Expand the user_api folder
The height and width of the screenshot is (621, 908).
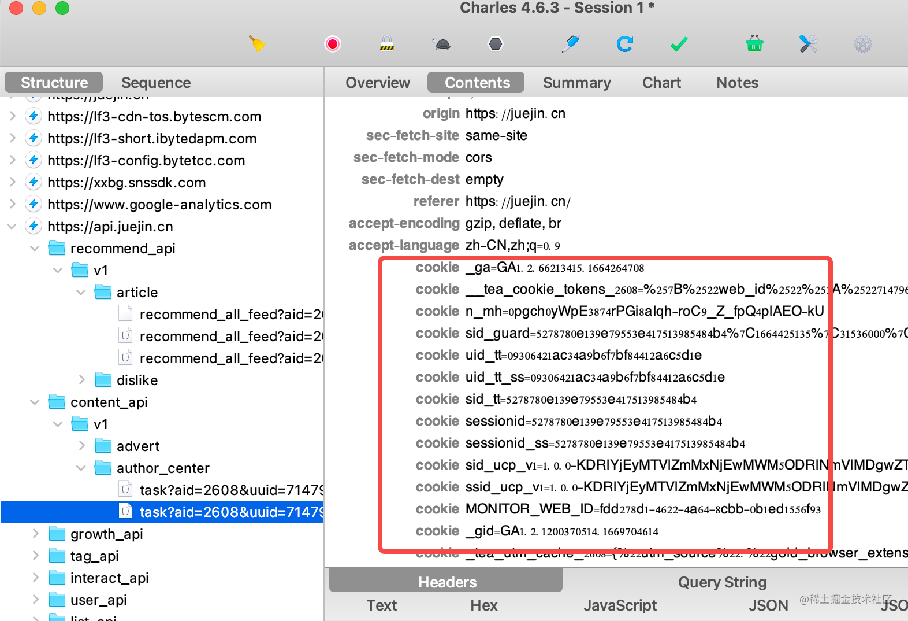[x=36, y=600]
